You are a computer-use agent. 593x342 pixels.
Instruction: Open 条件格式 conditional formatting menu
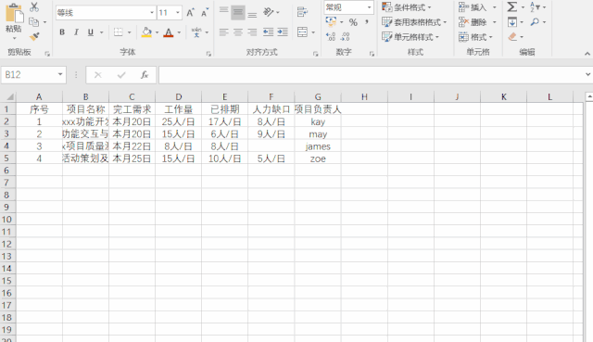[x=407, y=7]
